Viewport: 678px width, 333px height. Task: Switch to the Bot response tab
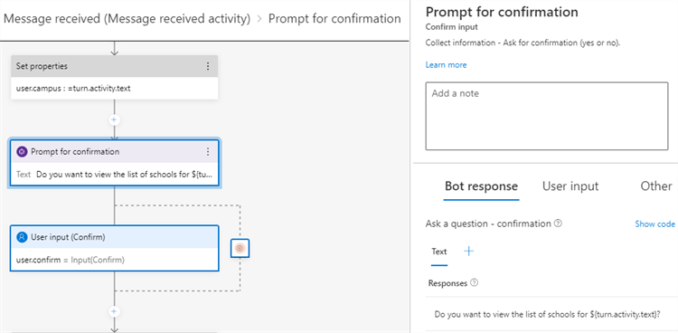click(x=481, y=186)
